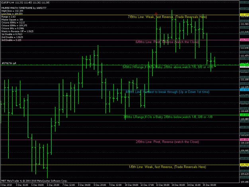Image resolution: width=249 pixels, height=187 pixels.
Task: Click the blue 110.938 price tag
Action: [x=244, y=90]
